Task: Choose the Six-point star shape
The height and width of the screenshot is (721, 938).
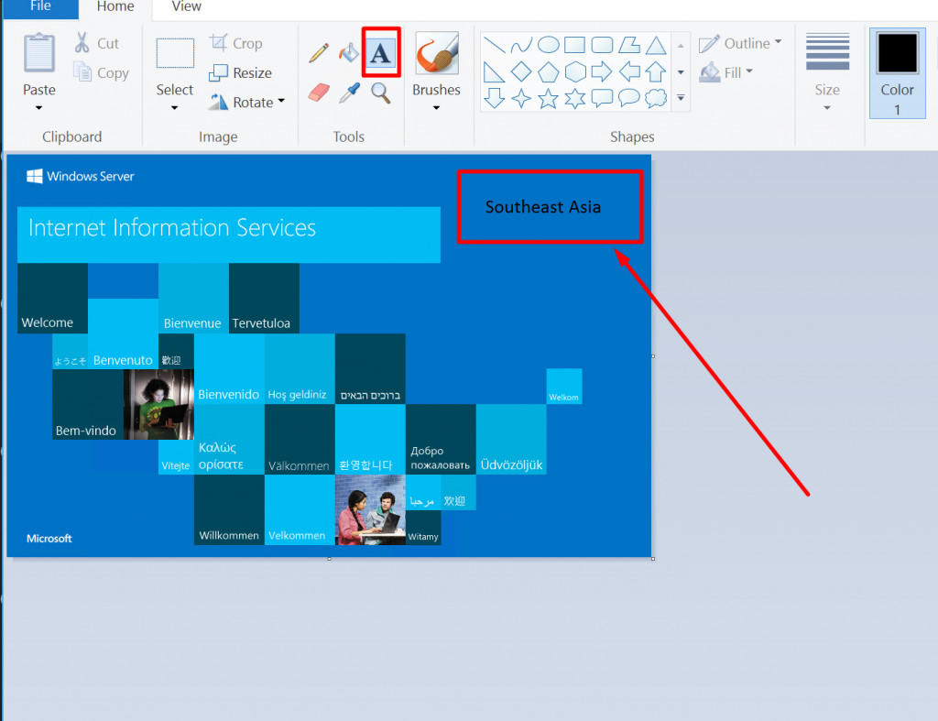Action: click(575, 98)
